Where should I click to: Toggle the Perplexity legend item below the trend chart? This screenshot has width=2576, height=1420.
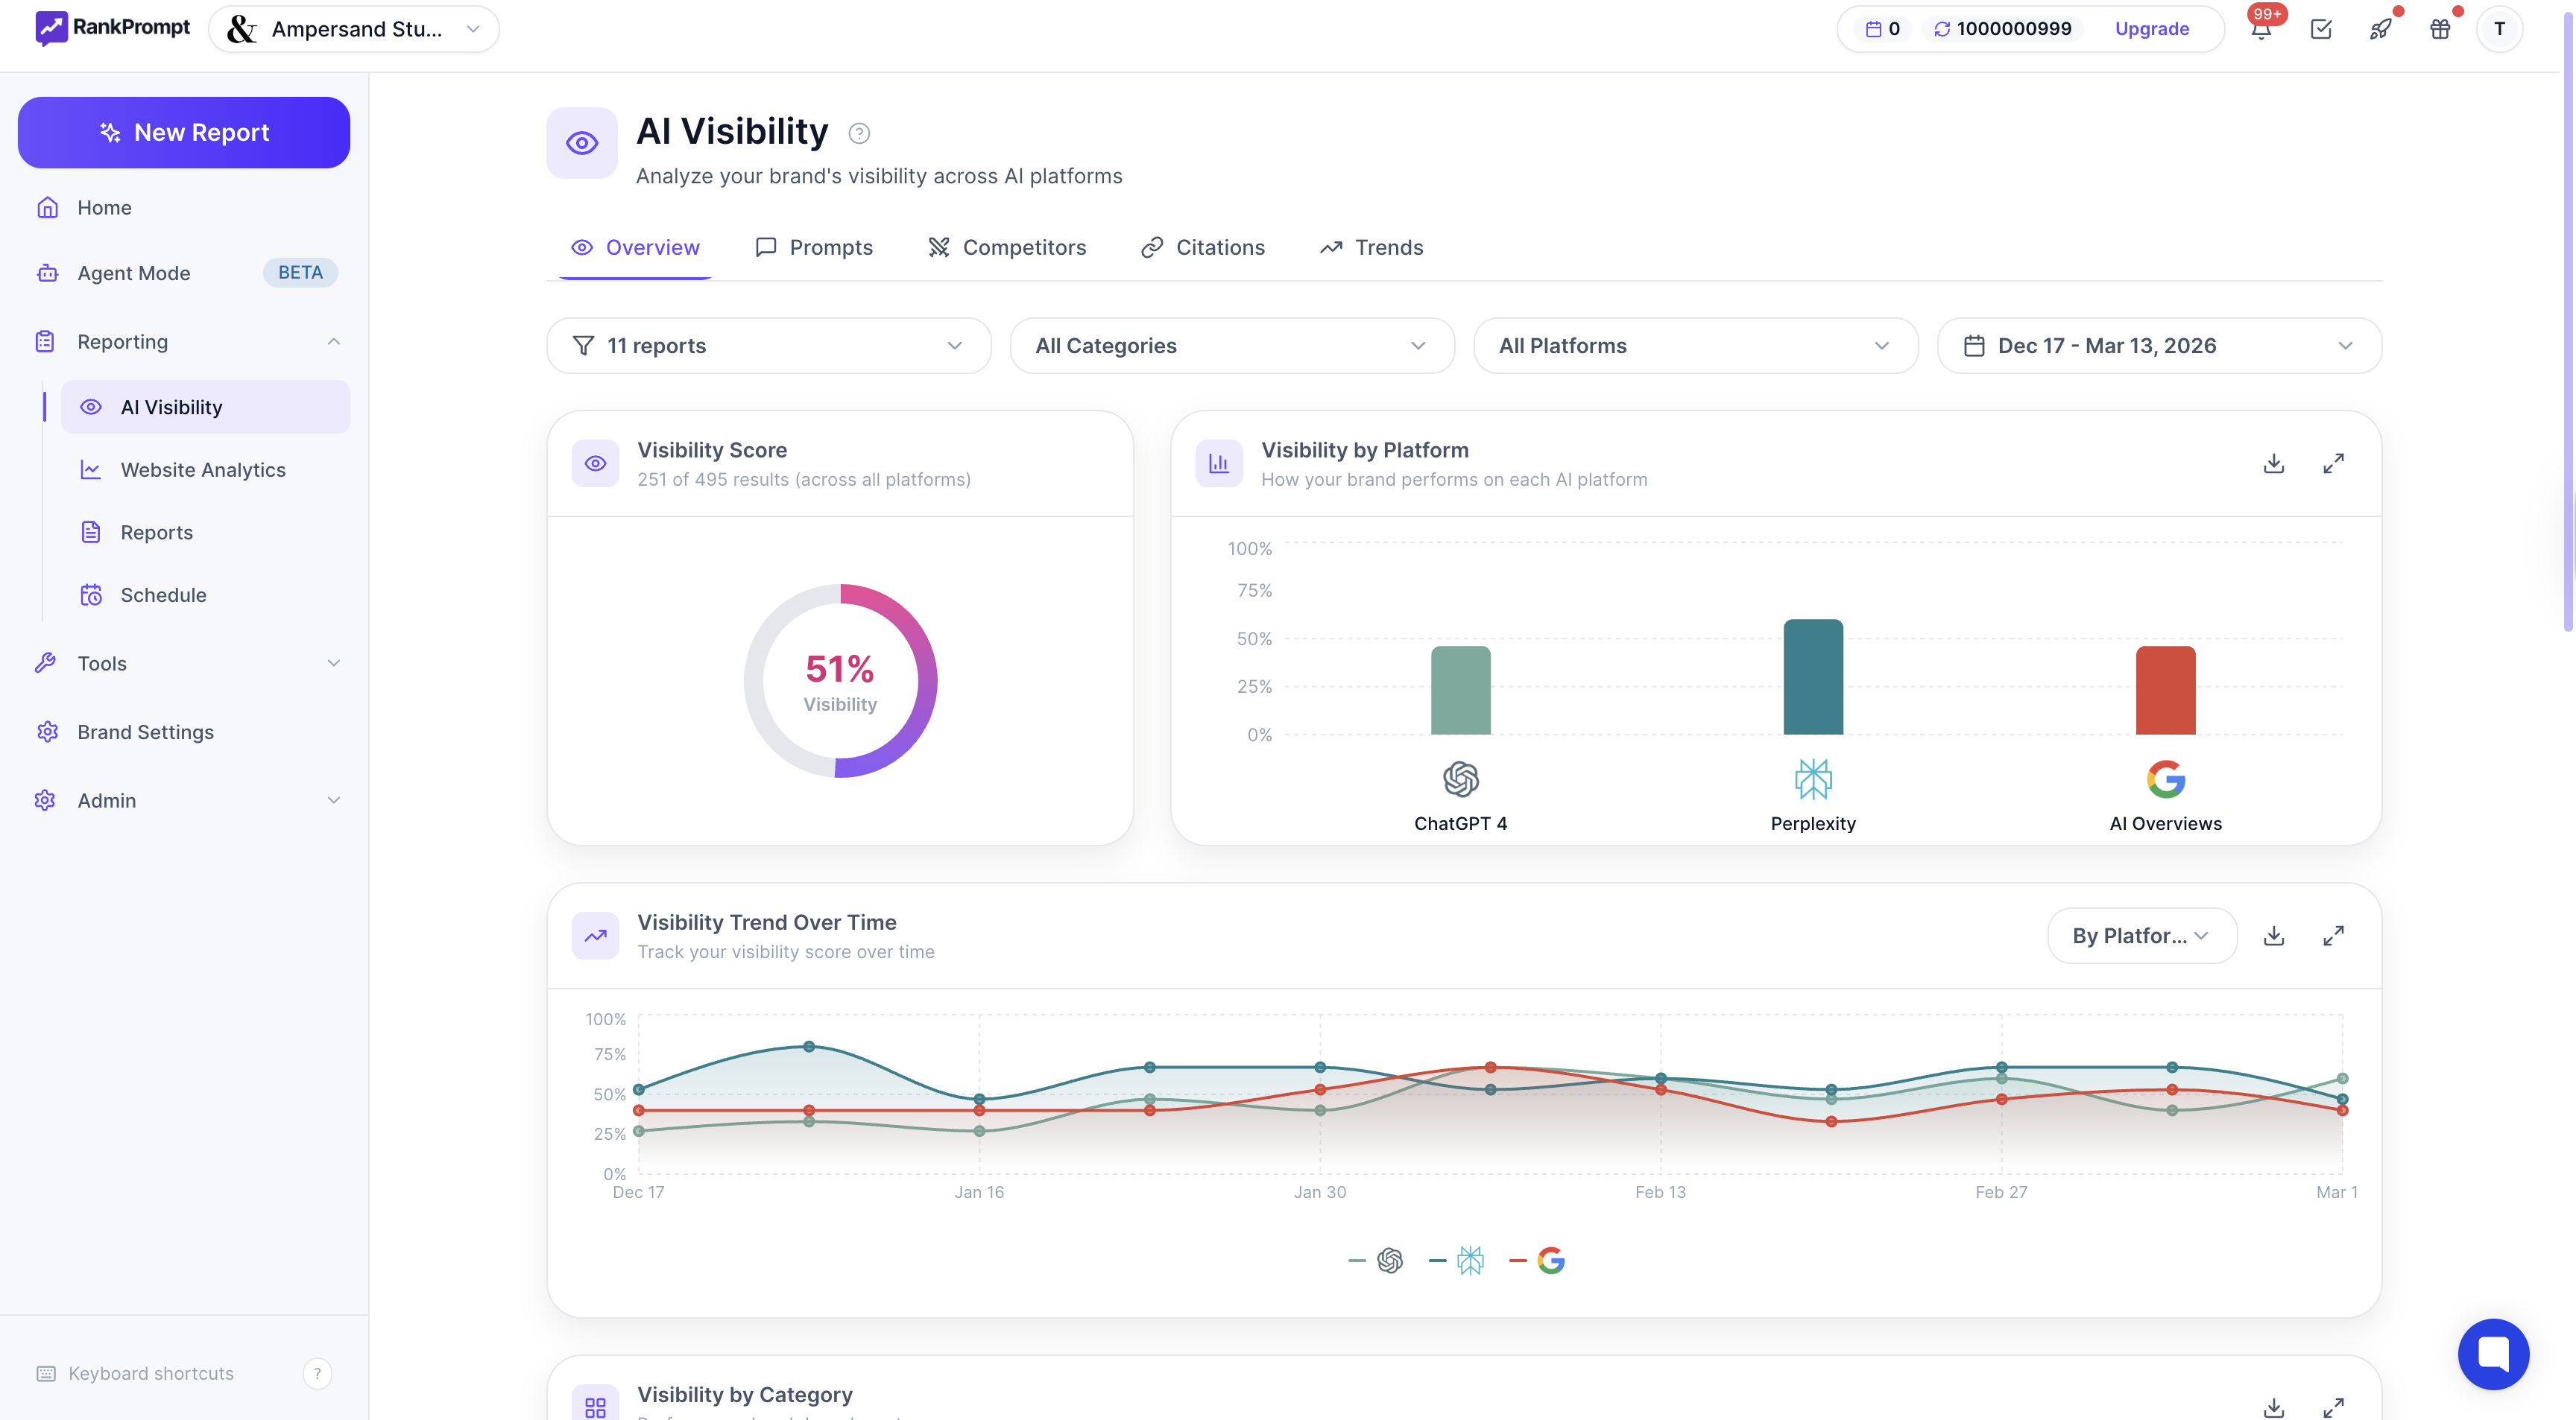1456,1260
